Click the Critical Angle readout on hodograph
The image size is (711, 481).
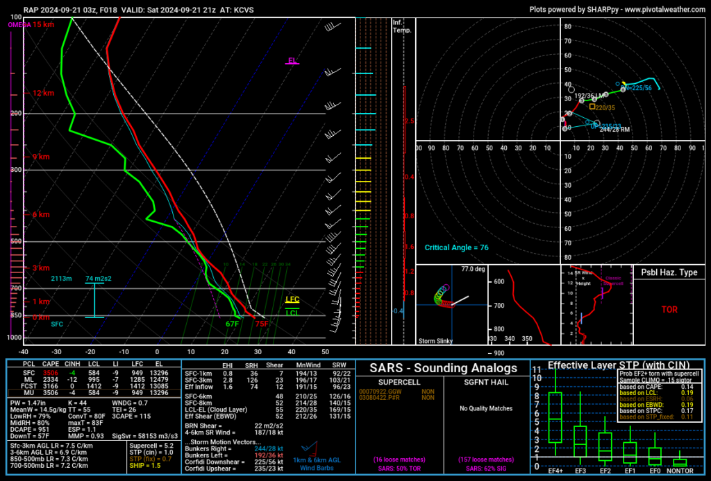click(458, 247)
